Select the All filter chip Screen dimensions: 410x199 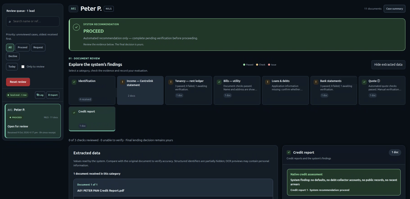click(10, 47)
